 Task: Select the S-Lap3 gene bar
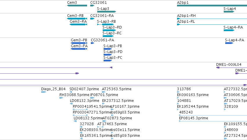(x=107, y=12)
